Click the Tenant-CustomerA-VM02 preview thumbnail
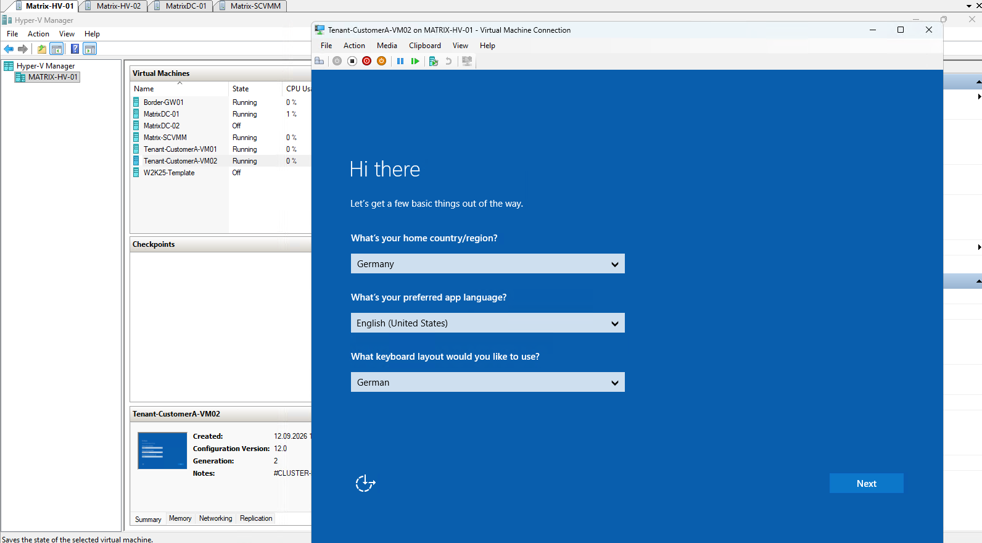Screen dimensions: 982x543 tap(162, 450)
